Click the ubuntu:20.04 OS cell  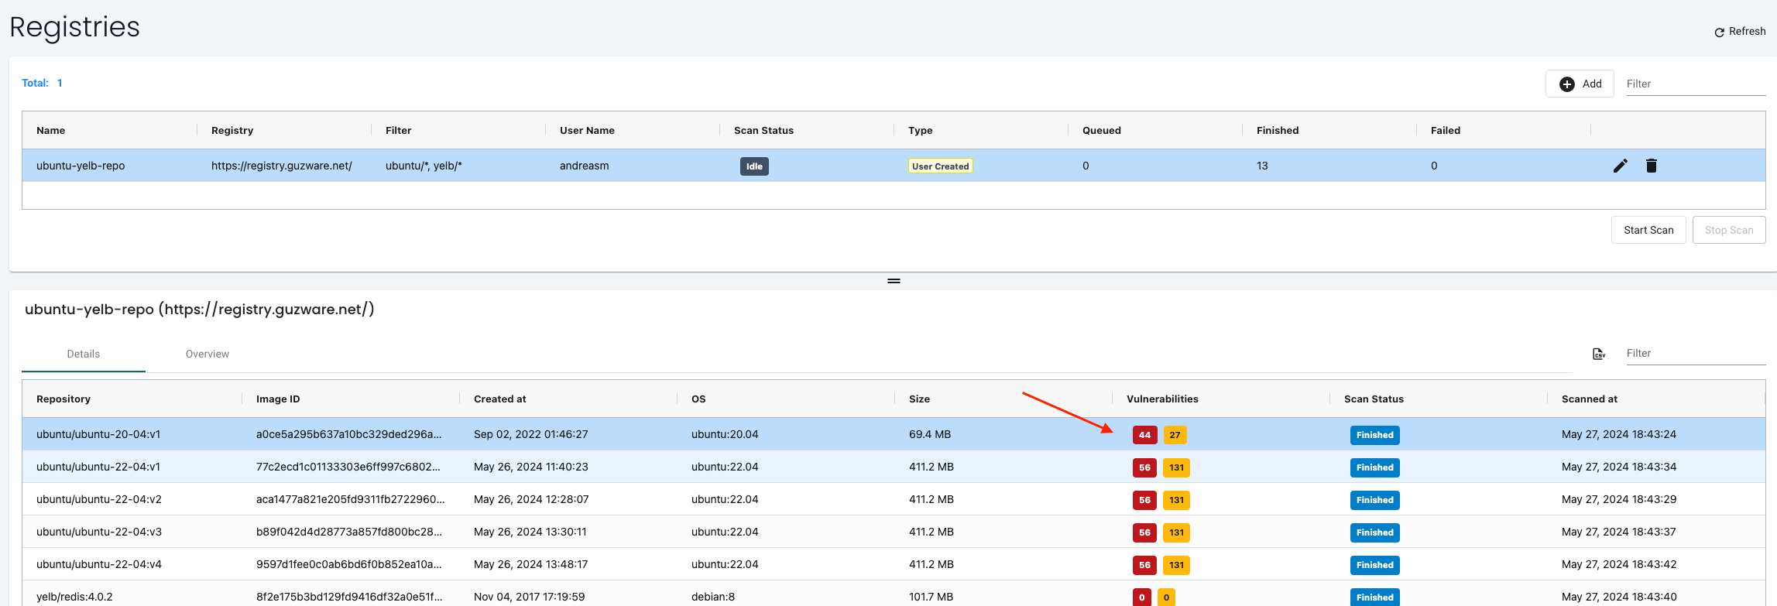(725, 434)
